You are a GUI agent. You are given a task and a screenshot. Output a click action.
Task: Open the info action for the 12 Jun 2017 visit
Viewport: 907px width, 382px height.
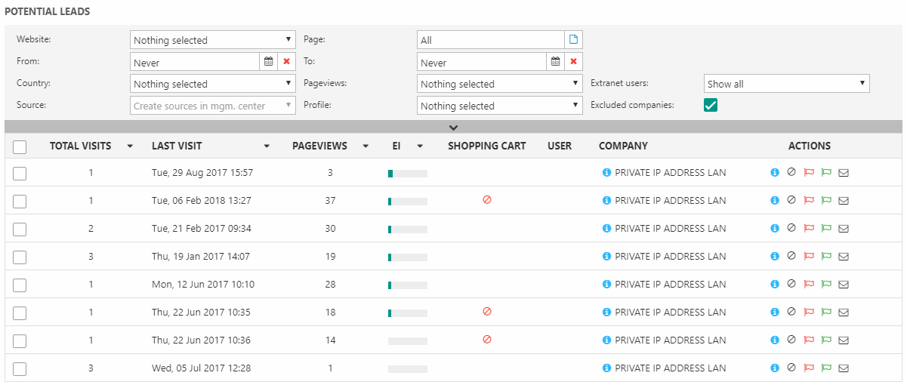pos(774,284)
